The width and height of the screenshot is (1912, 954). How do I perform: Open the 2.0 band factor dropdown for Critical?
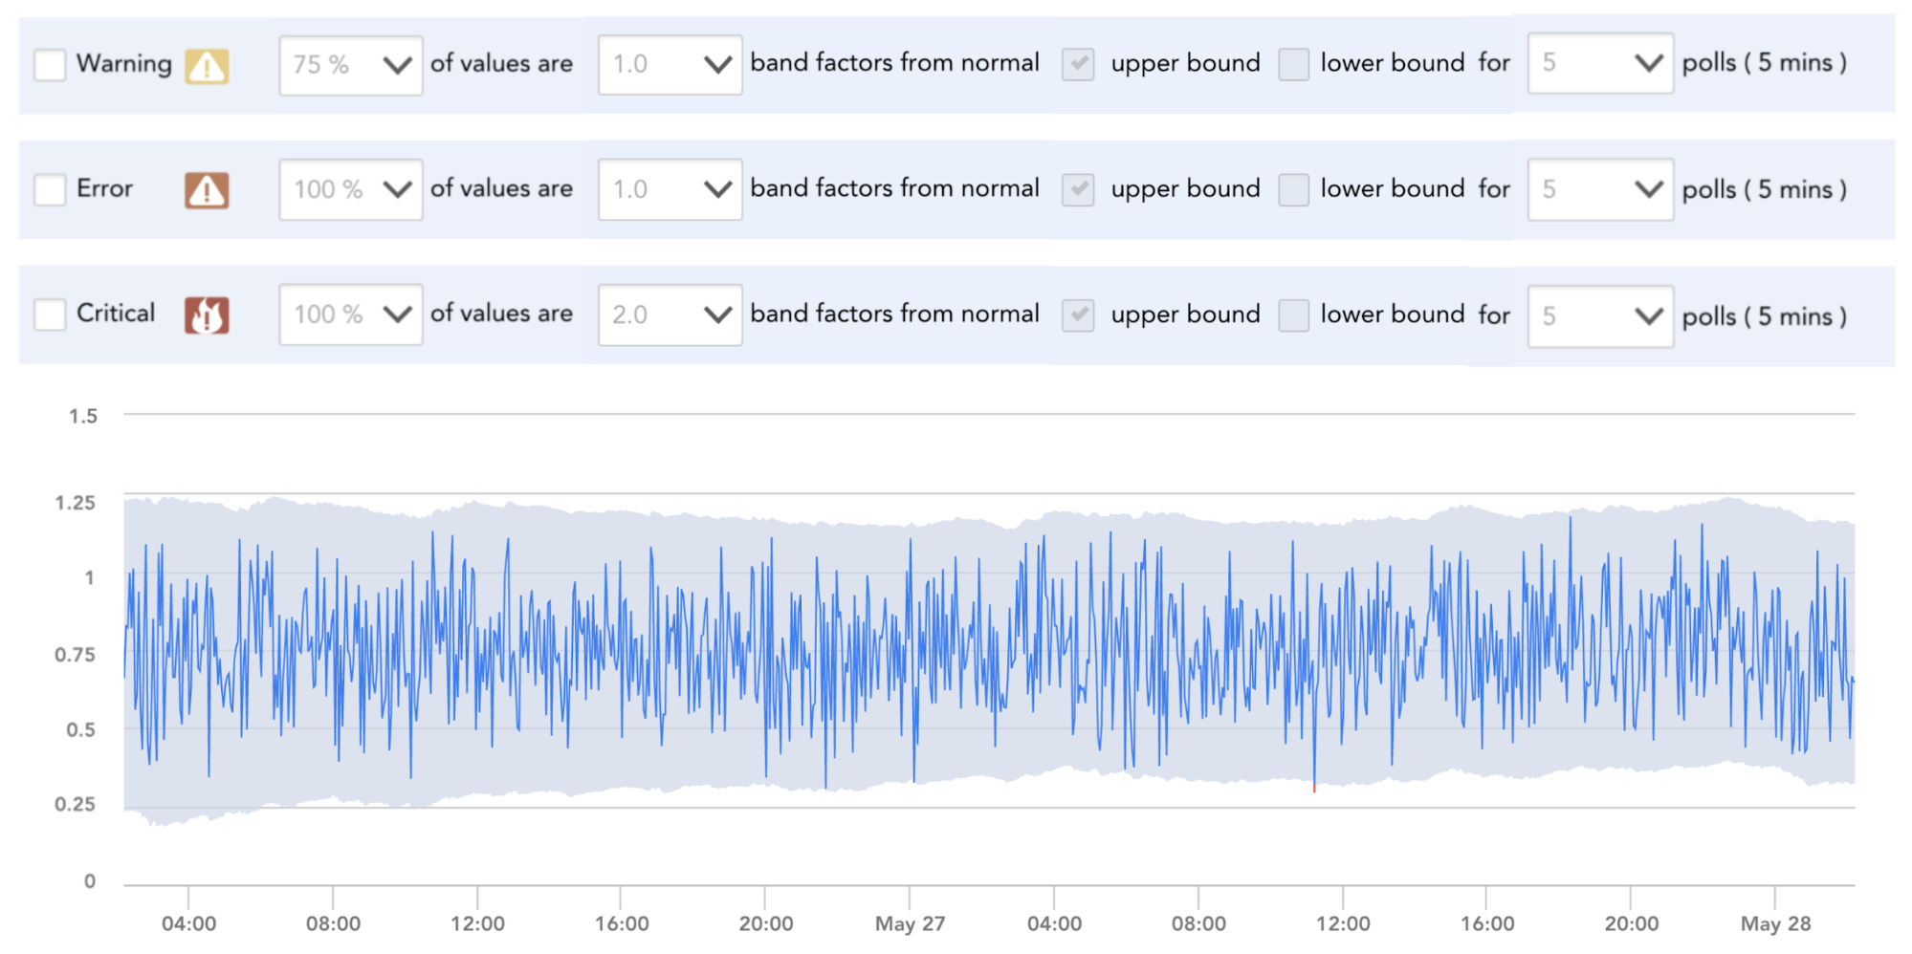click(x=670, y=314)
